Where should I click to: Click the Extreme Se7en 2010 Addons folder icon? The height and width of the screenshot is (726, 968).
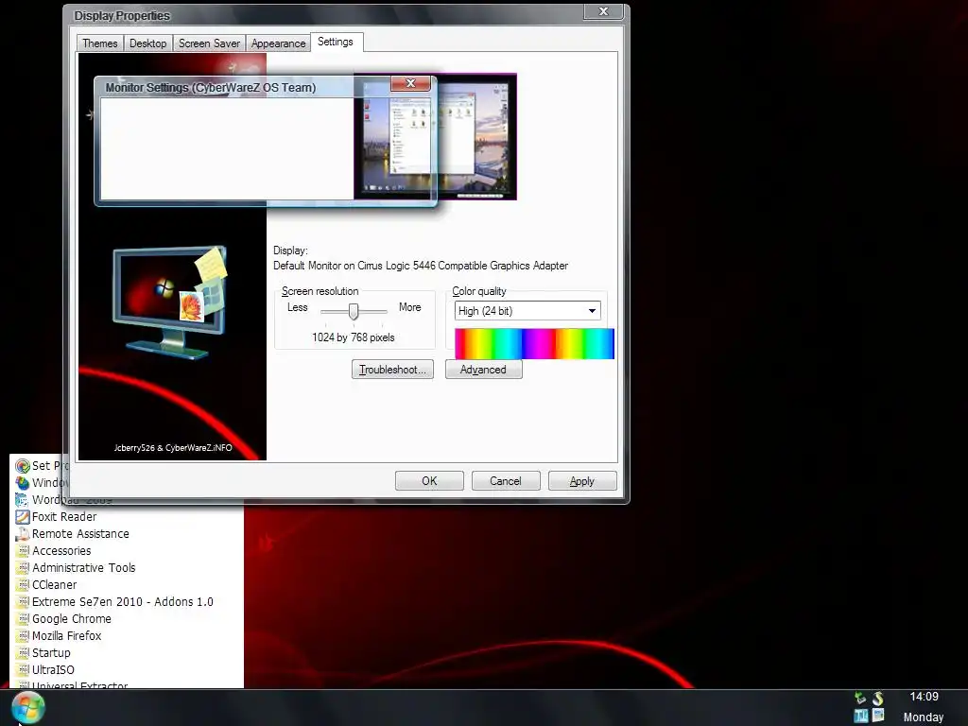[23, 602]
